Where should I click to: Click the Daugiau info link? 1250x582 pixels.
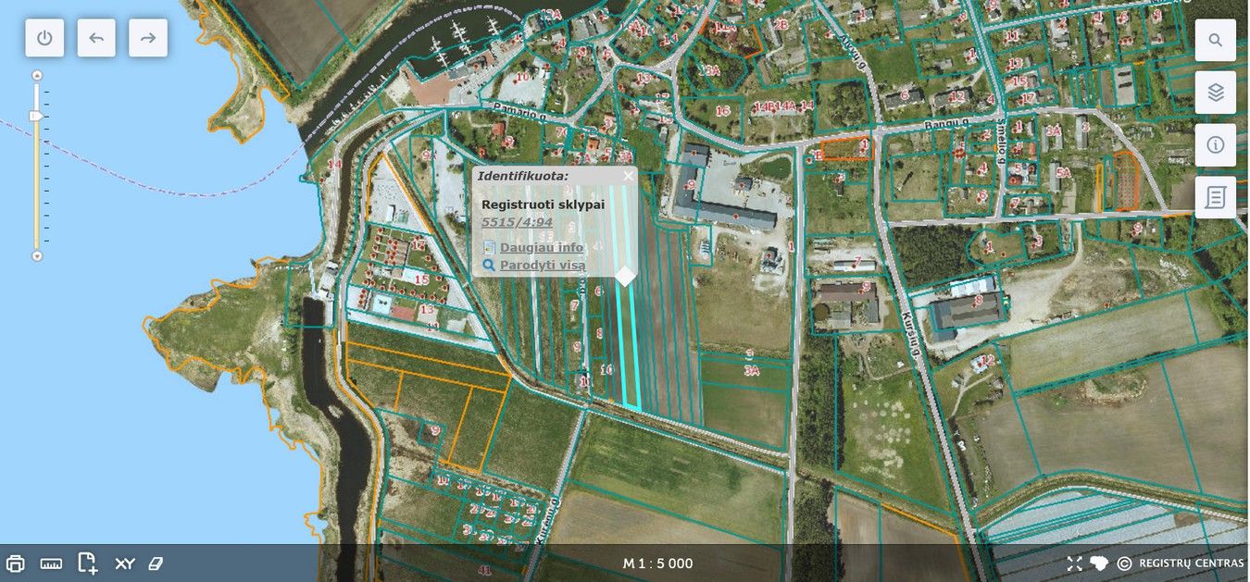pyautogui.click(x=541, y=247)
